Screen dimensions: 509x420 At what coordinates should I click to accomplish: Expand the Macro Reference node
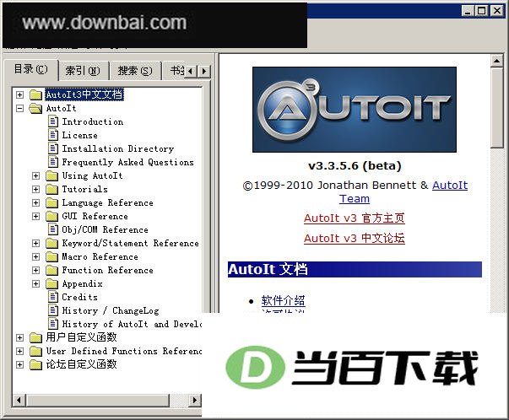click(35, 257)
